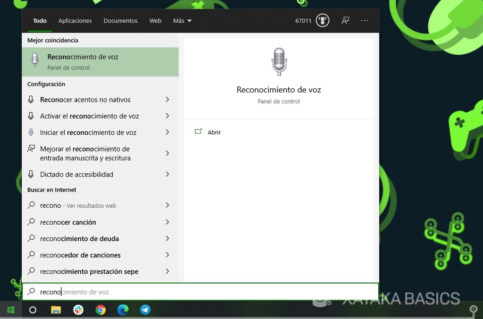
Task: Click the Dictado de accesibilidad microphone icon
Action: pyautogui.click(x=31, y=174)
